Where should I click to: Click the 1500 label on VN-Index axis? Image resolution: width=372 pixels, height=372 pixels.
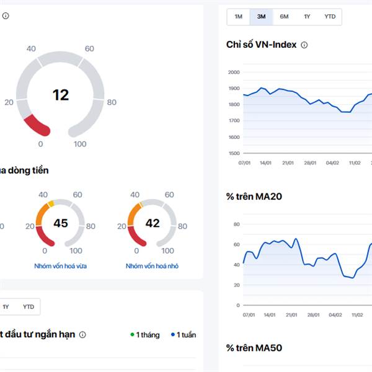click(x=234, y=153)
